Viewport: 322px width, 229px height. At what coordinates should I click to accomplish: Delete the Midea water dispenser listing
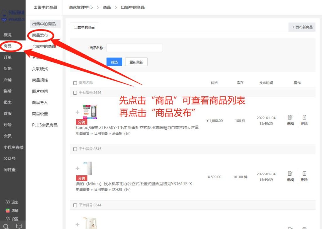pyautogui.click(x=304, y=174)
